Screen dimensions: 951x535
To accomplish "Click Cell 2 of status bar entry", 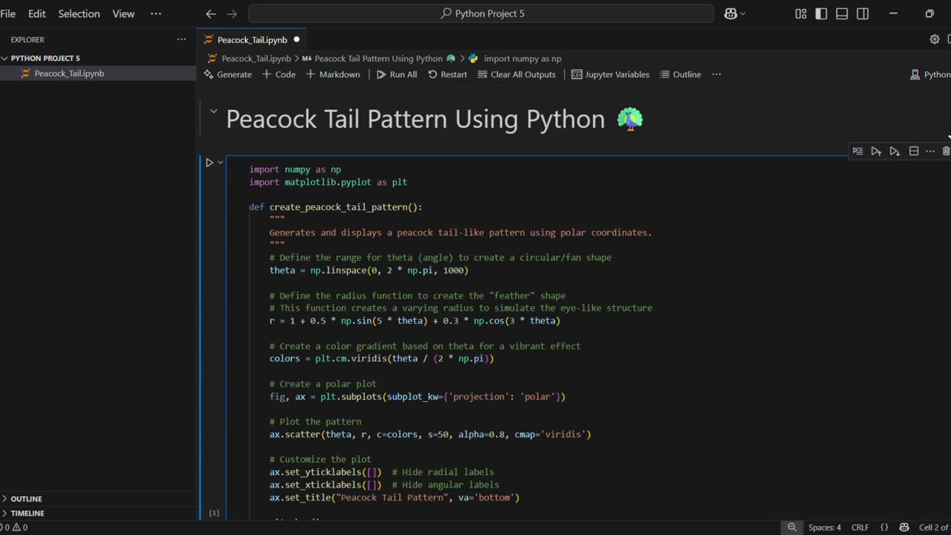I will tap(933, 528).
